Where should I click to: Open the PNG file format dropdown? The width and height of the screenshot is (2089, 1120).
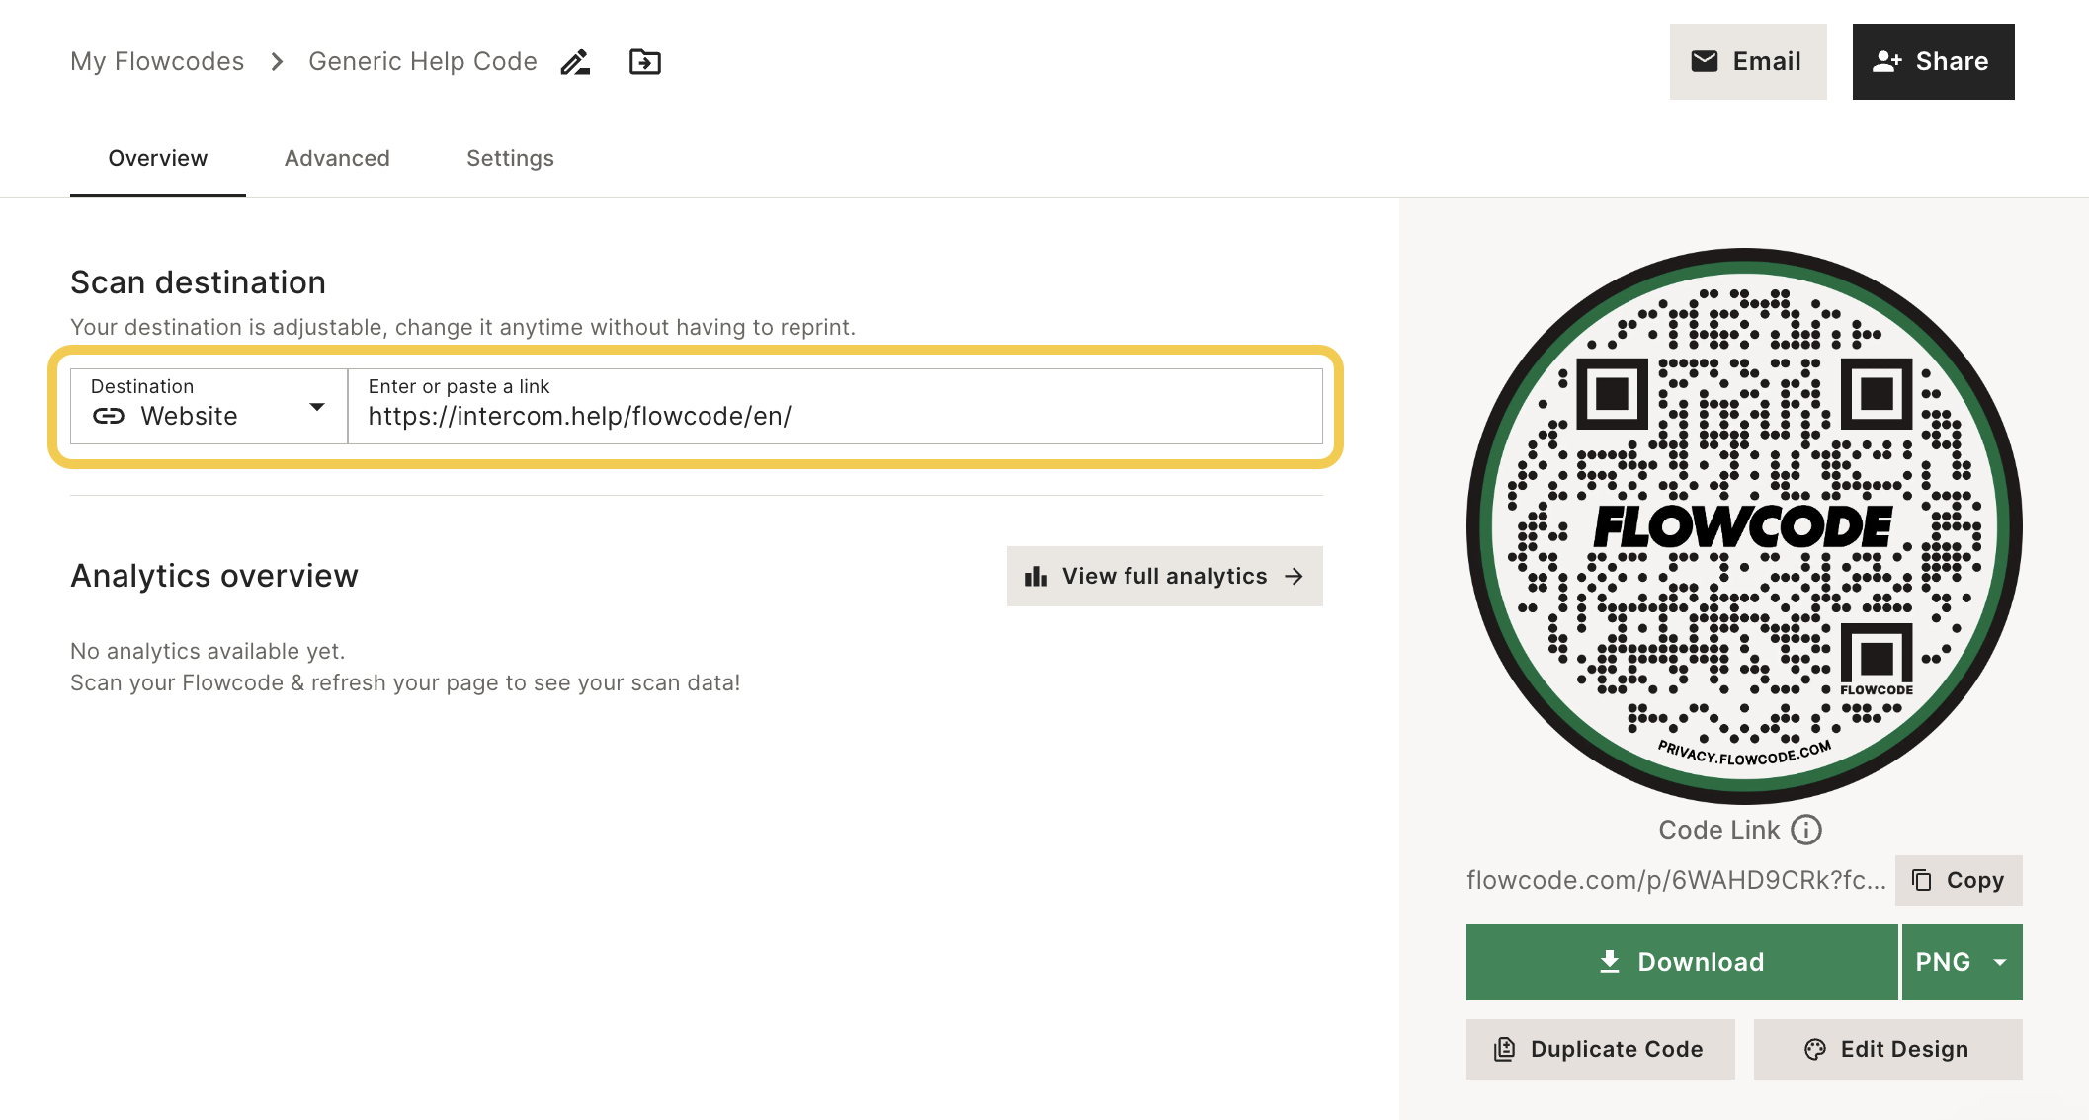coord(1962,962)
